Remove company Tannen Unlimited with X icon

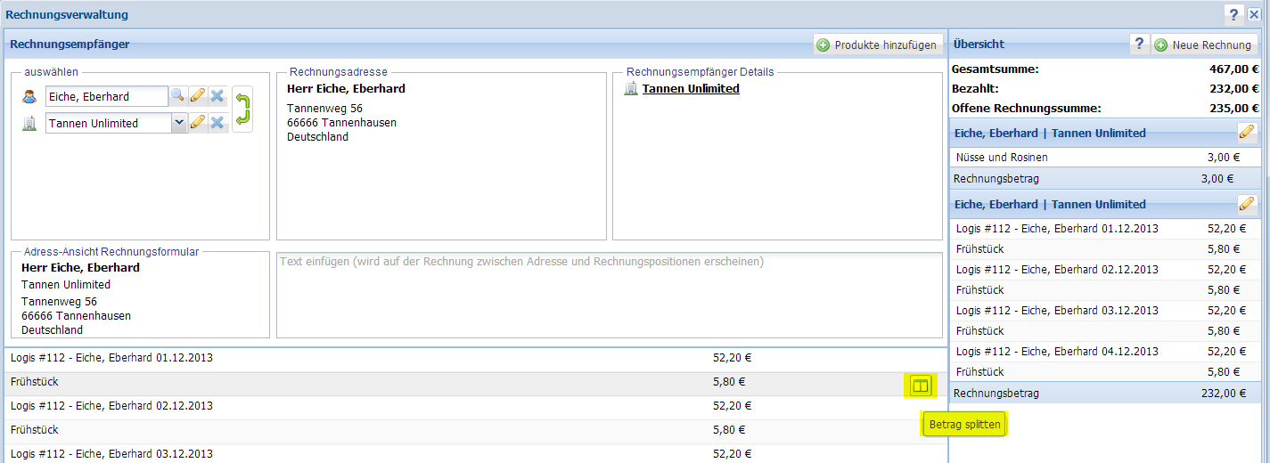pos(217,123)
